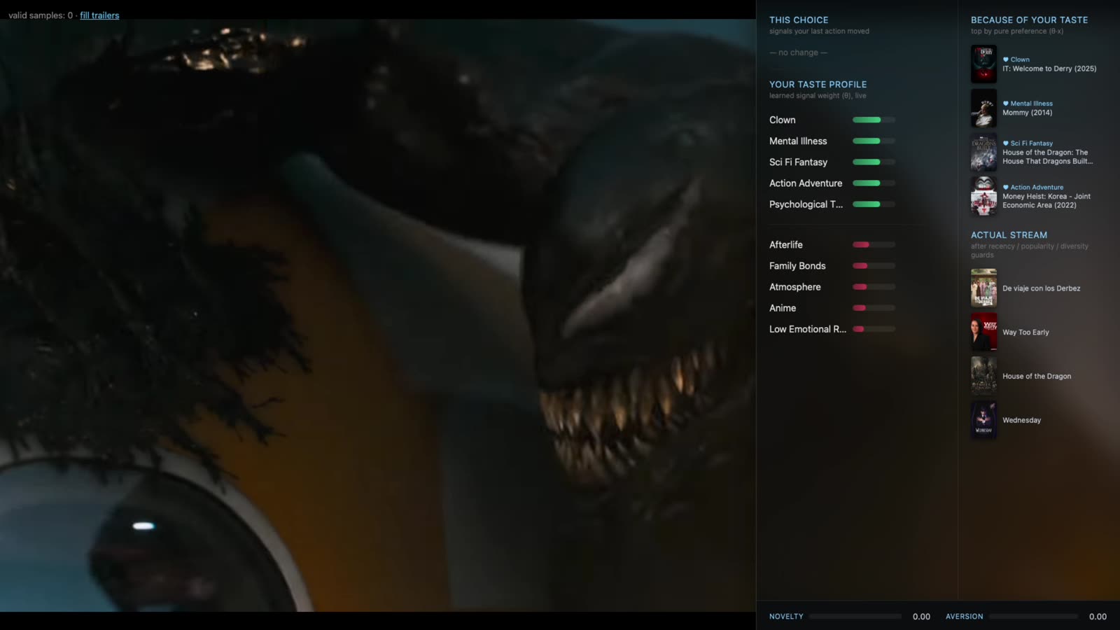Click the 'Psychological T...' profile label
This screenshot has height=630, width=1120.
(x=806, y=204)
